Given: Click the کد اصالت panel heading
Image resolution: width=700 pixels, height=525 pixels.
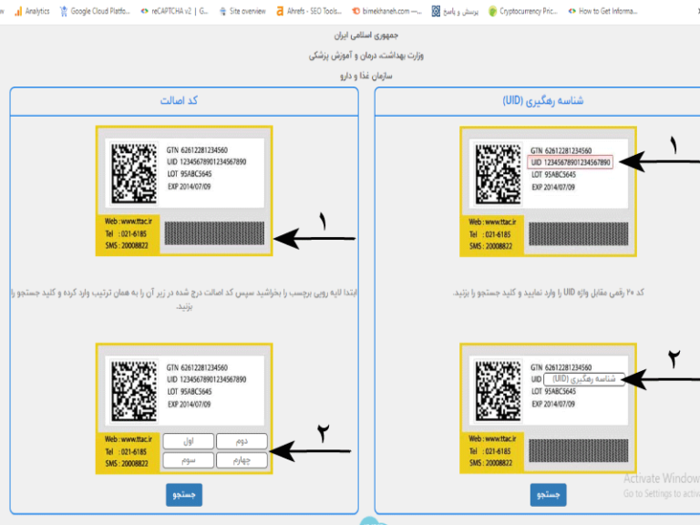Looking at the screenshot, I should point(183,100).
